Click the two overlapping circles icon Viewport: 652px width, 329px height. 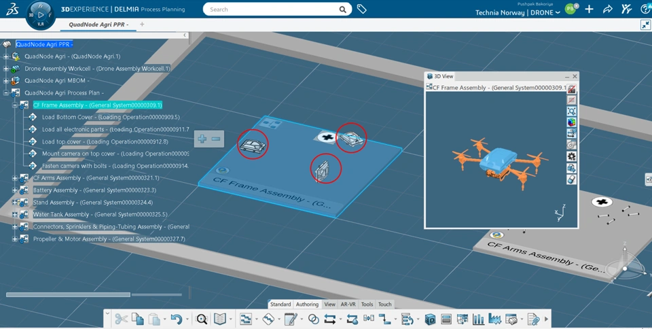(314, 319)
